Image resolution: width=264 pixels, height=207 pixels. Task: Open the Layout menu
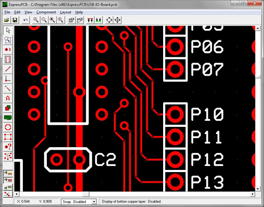tap(65, 12)
